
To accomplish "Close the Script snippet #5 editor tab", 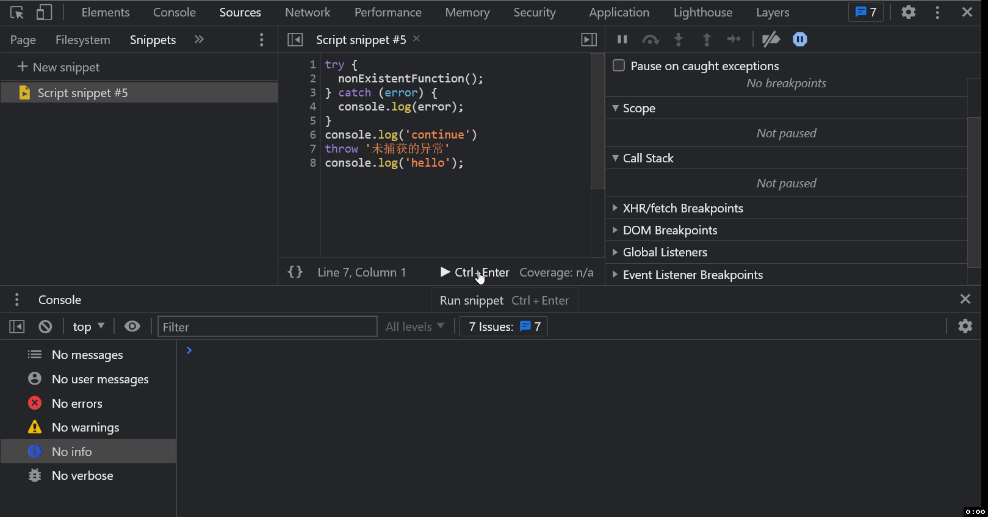I will click(416, 39).
